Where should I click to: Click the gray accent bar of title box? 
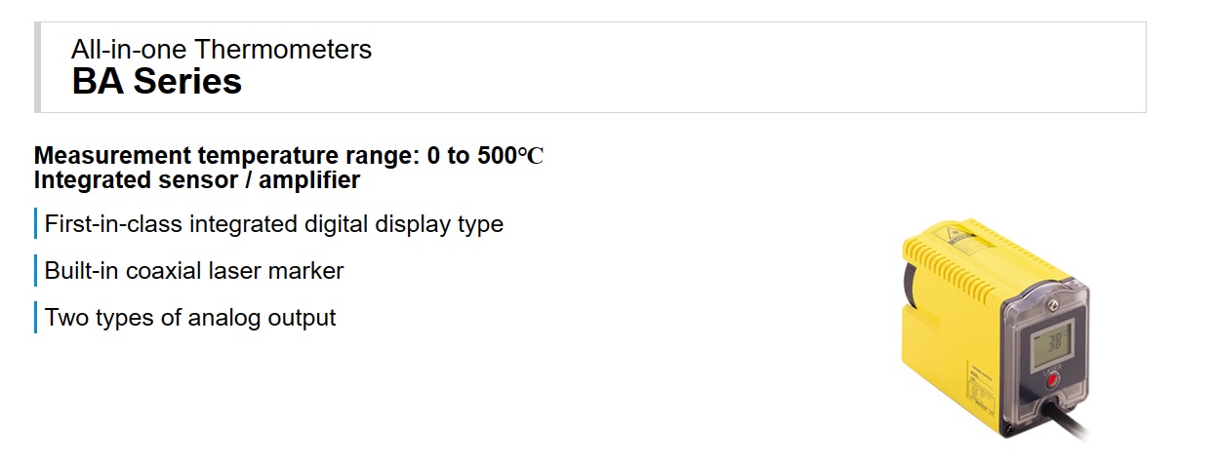point(37,67)
